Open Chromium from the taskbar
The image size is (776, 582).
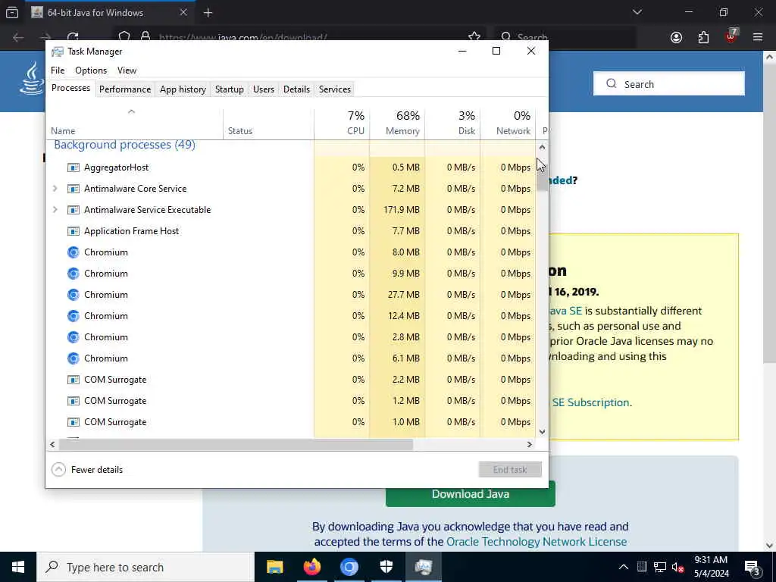(349, 567)
